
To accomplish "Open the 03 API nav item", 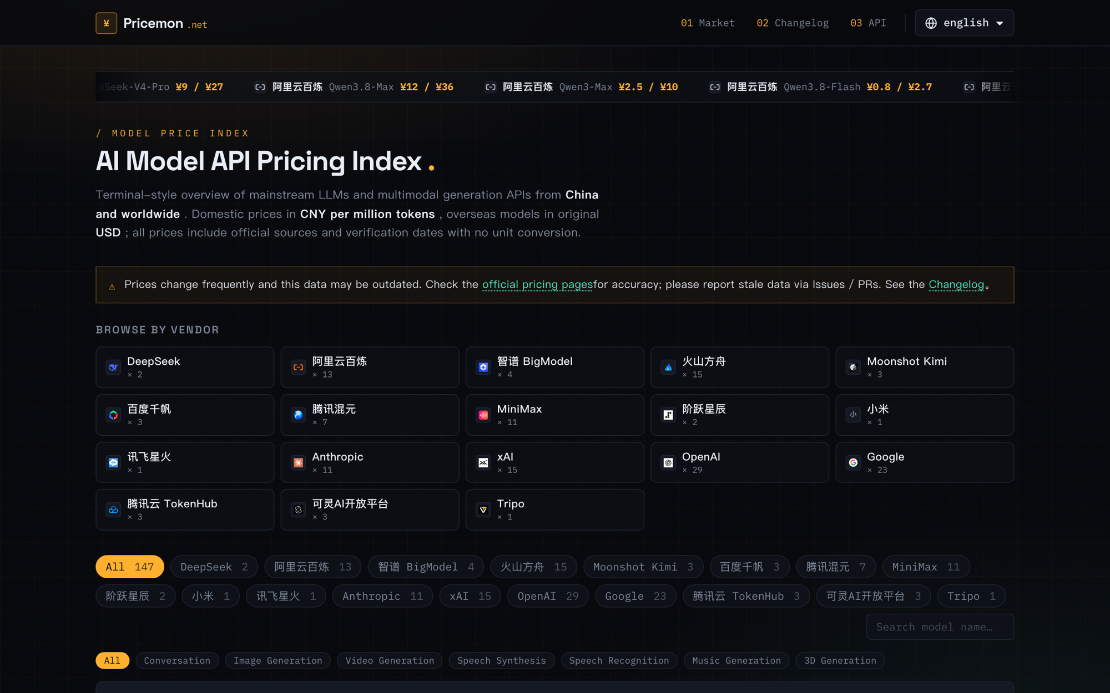I will 868,23.
